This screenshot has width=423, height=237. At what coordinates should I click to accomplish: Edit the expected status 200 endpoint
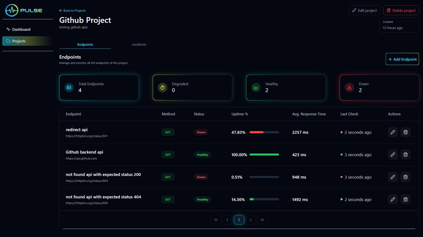pyautogui.click(x=393, y=177)
